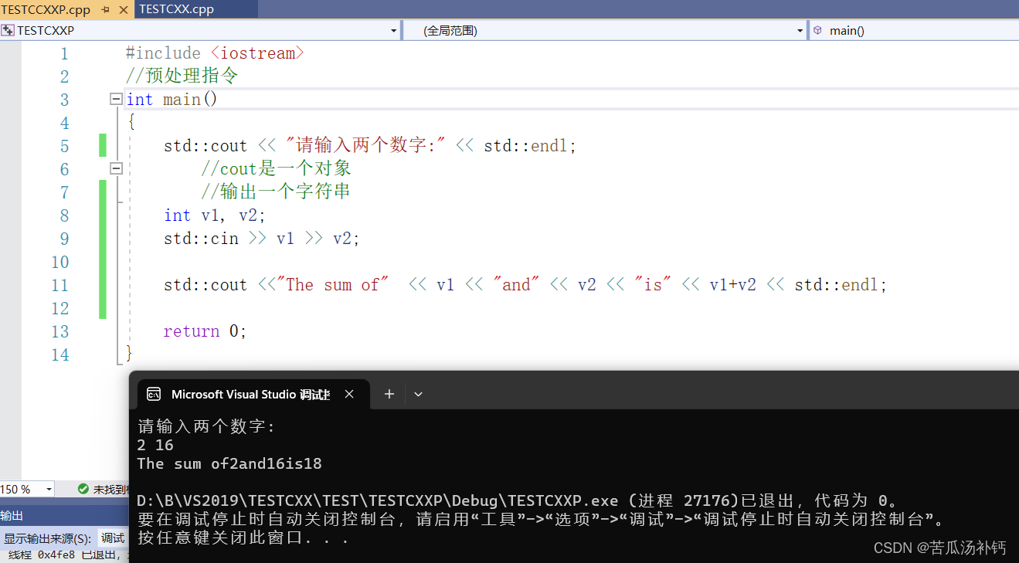Open the terminal tab dropdown chevron

coord(417,394)
